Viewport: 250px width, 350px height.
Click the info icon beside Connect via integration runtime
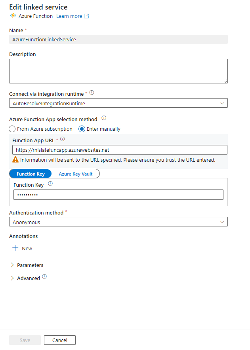click(x=92, y=92)
